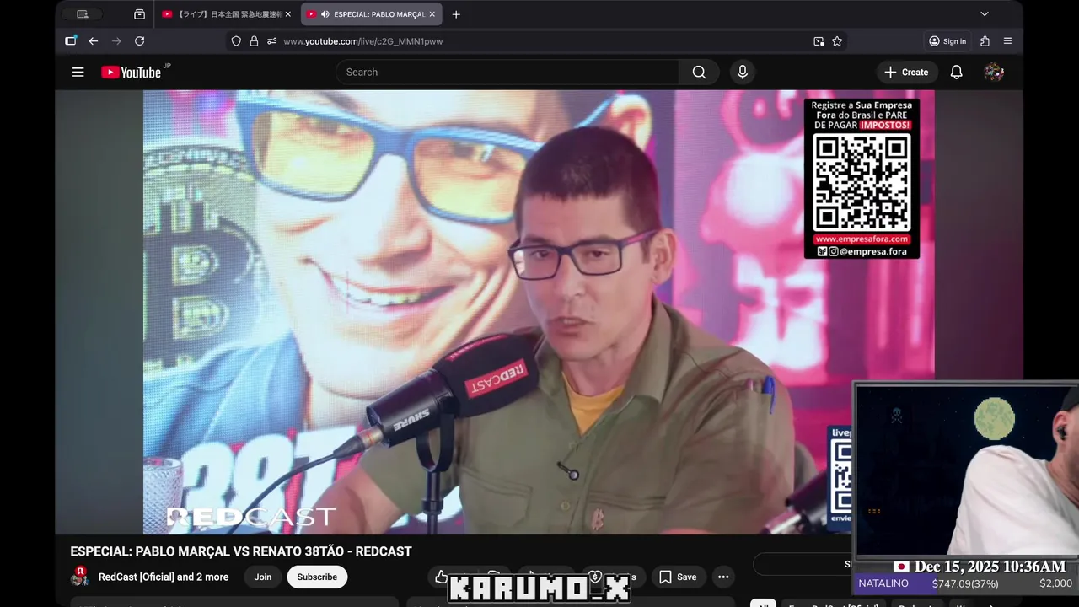This screenshot has height=607, width=1079.
Task: Open the RedCast channel avatar
Action: click(80, 577)
